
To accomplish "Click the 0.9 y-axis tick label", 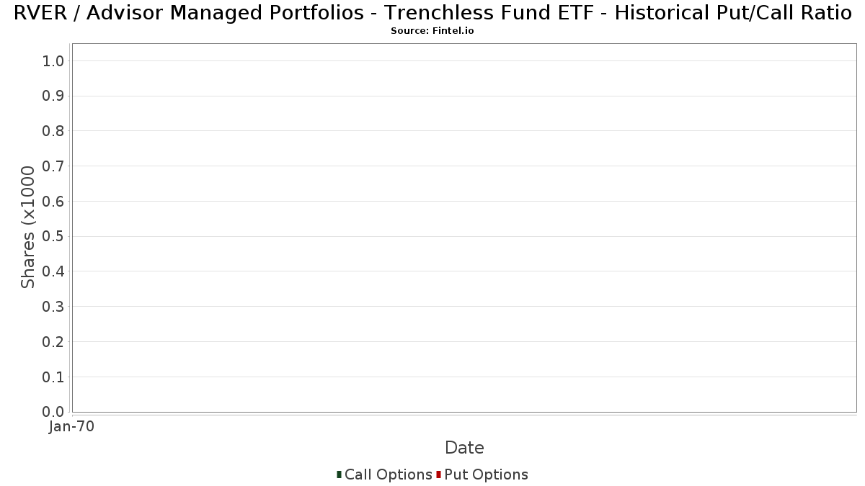I will pos(53,96).
